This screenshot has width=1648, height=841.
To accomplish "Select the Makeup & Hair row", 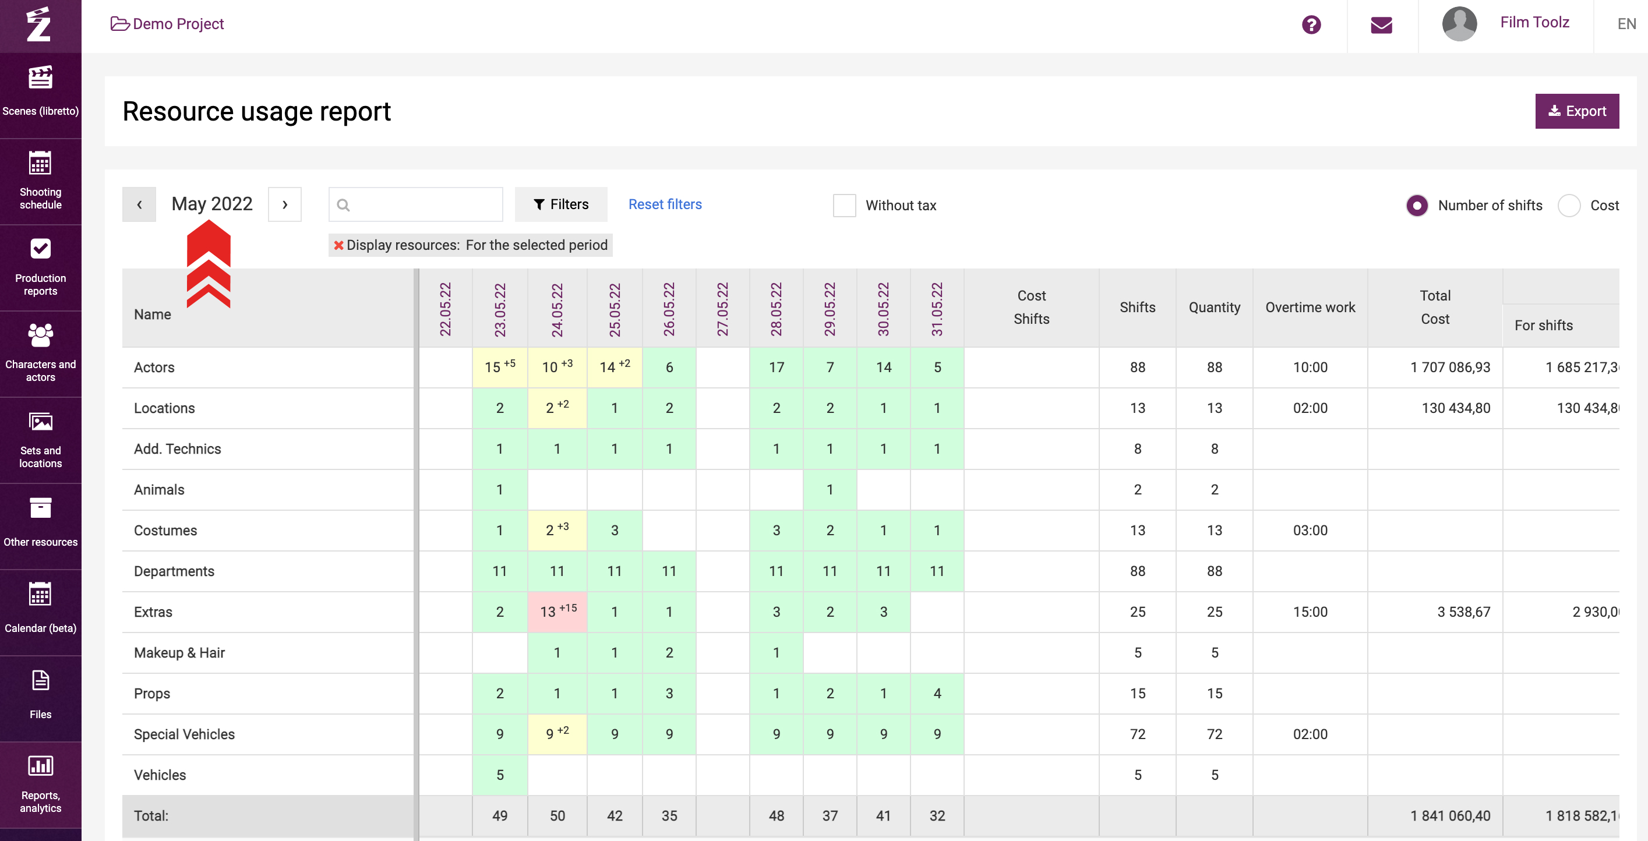I will pyautogui.click(x=179, y=653).
